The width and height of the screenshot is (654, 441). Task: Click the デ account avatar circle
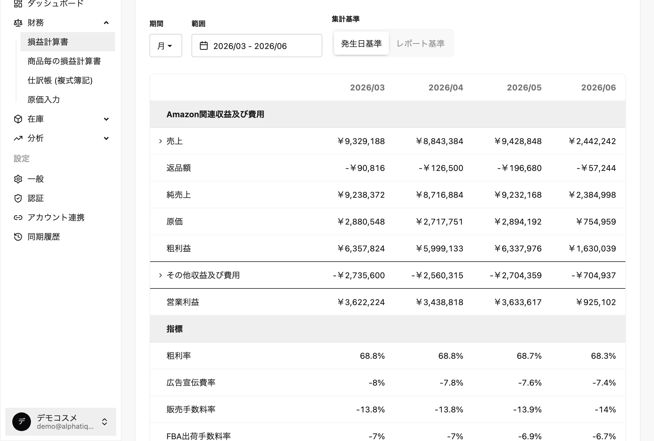click(x=22, y=422)
